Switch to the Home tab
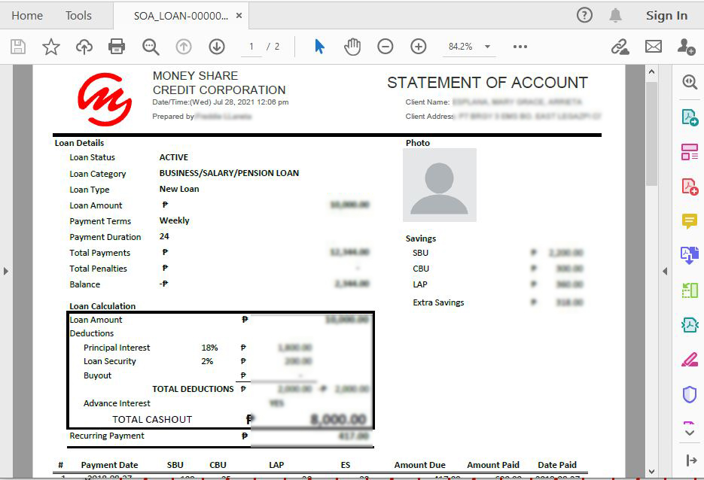The height and width of the screenshot is (480, 704). click(27, 16)
